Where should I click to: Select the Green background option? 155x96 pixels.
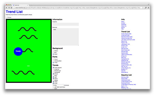click(53, 54)
